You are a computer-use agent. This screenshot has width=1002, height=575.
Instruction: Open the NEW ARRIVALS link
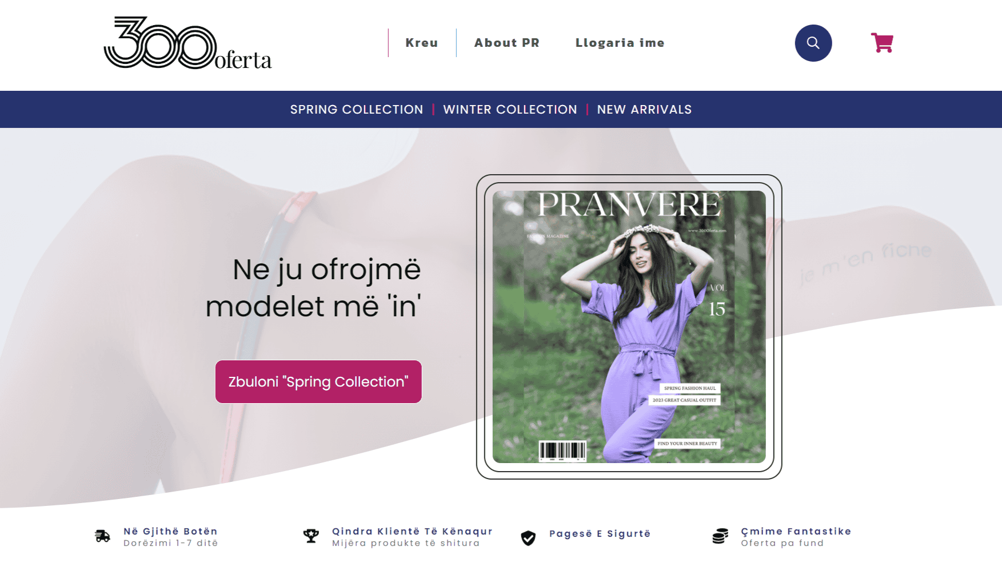point(645,110)
